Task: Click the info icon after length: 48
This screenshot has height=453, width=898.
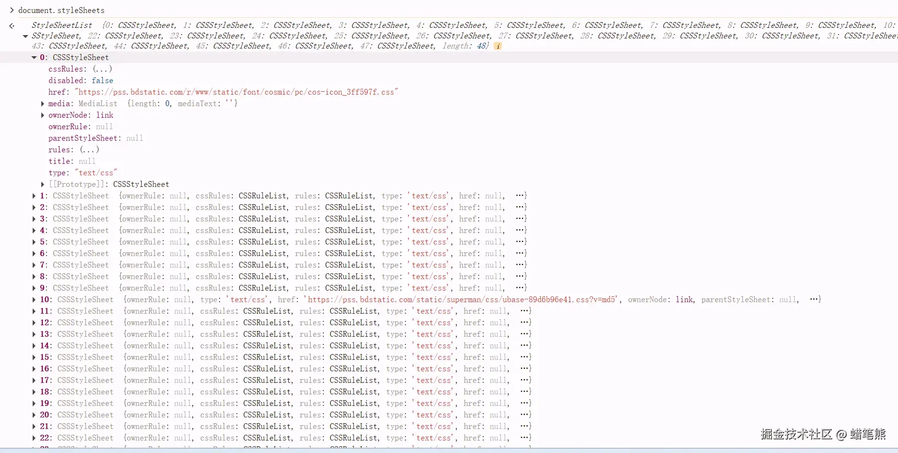Action: [498, 46]
